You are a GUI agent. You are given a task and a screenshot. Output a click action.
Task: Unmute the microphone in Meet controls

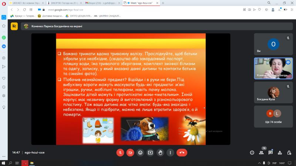click(x=120, y=153)
